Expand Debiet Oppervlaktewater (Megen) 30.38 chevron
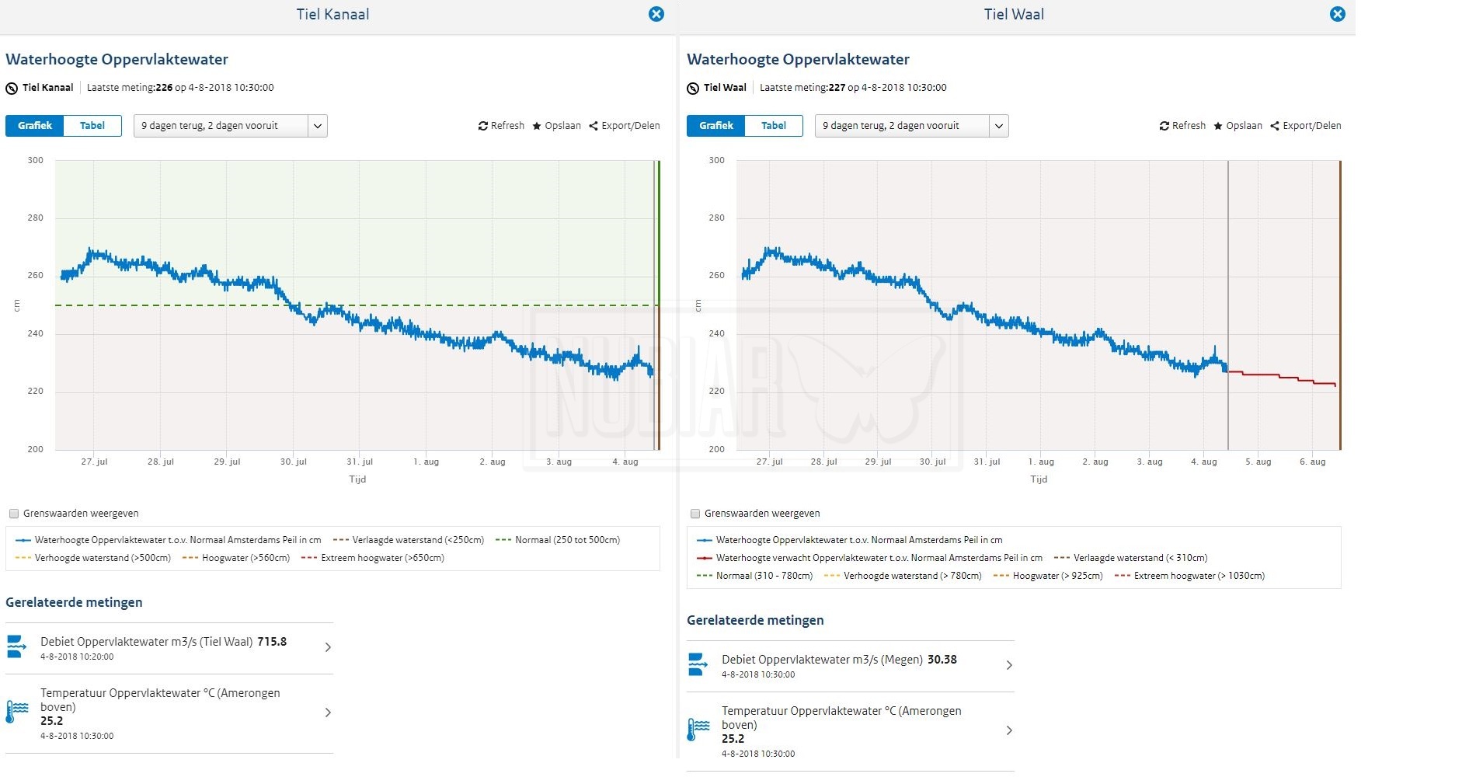Image resolution: width=1483 pixels, height=777 pixels. 1009,665
